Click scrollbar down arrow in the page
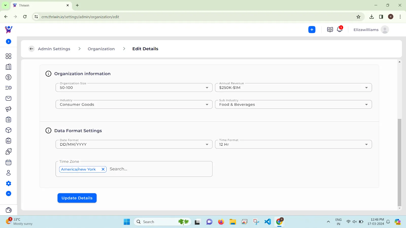Image resolution: width=406 pixels, height=228 pixels. click(400, 208)
